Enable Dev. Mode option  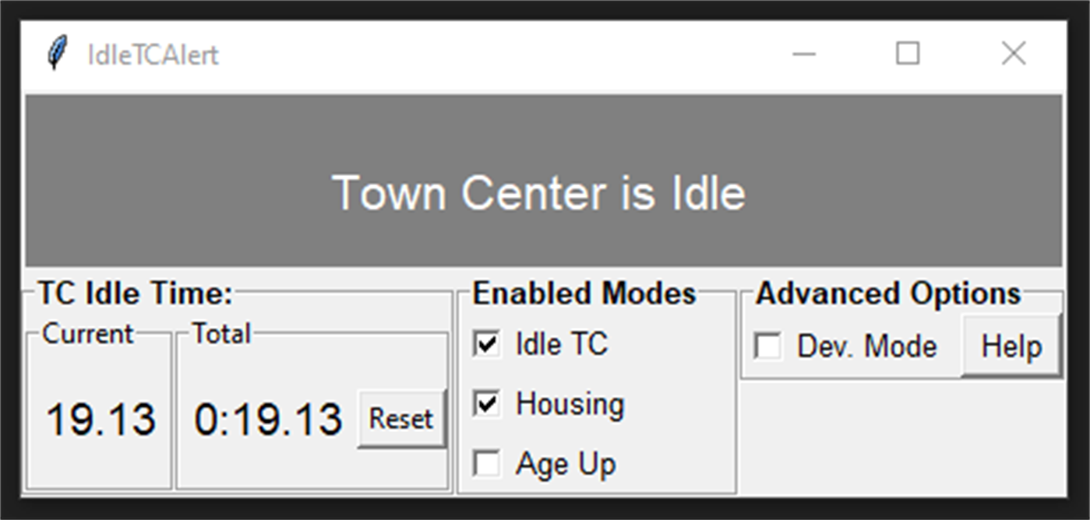coord(767,347)
